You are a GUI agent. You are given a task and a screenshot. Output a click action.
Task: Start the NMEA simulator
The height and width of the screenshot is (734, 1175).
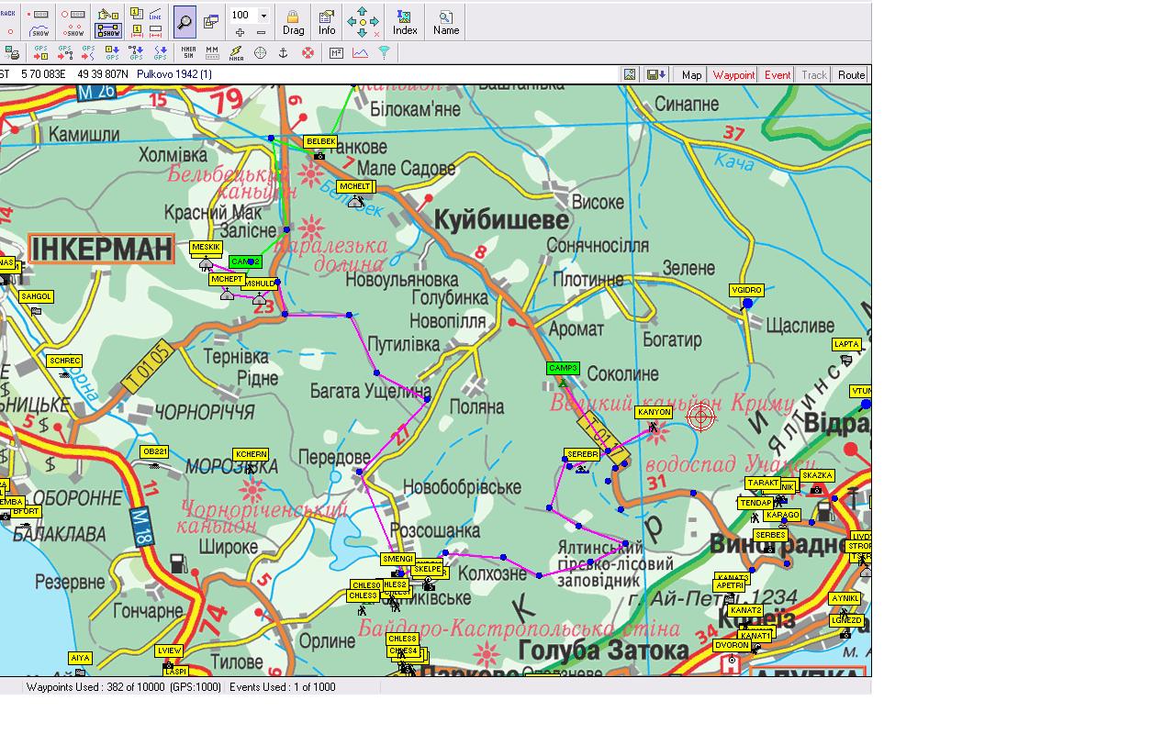click(188, 53)
